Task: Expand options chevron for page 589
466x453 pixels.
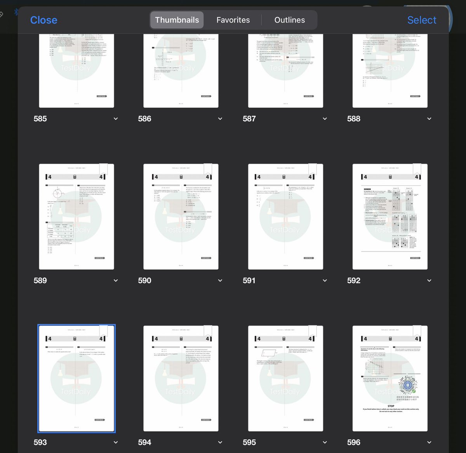Action: click(116, 280)
